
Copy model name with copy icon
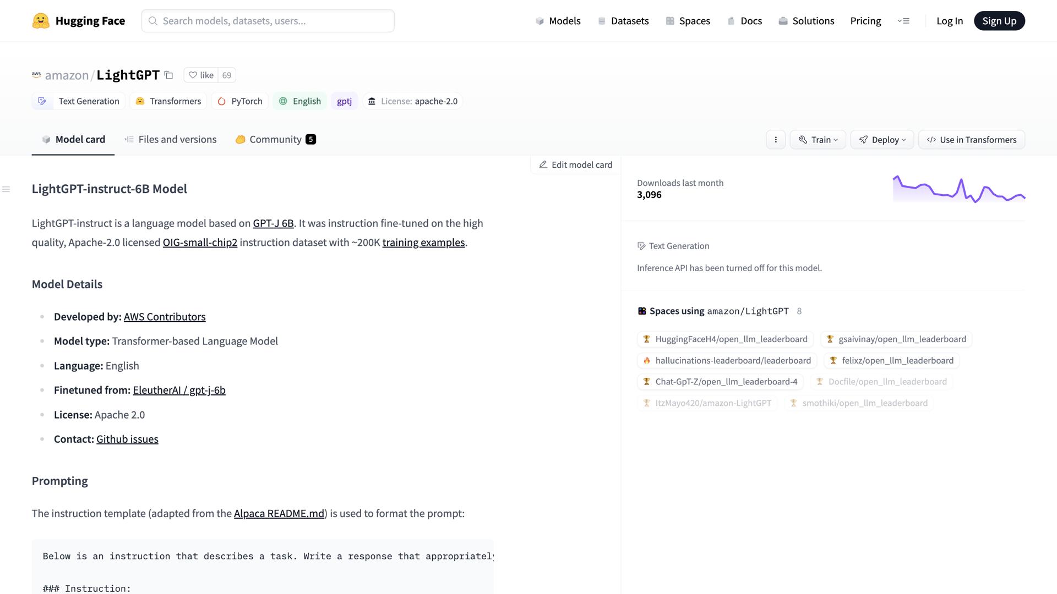click(x=169, y=75)
